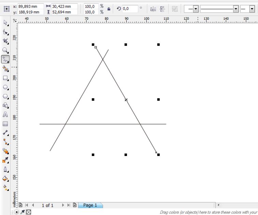258x215 pixels.
Task: Select the Connector tool
Action: coord(5,142)
